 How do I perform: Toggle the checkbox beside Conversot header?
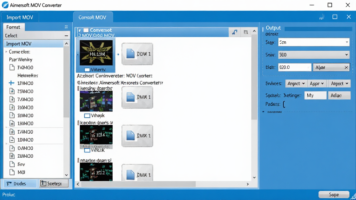[x=86, y=30]
